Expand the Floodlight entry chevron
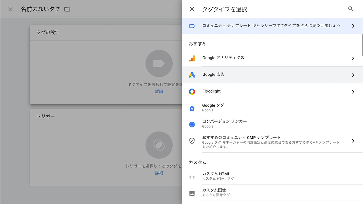 pos(353,92)
